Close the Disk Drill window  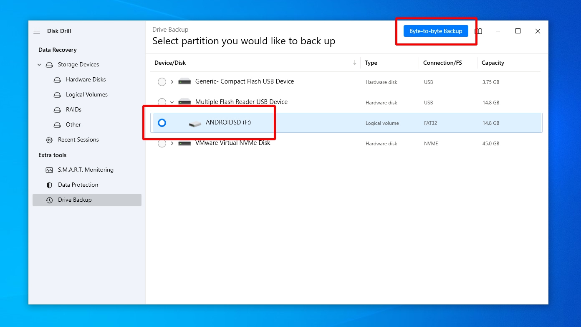[x=538, y=31]
